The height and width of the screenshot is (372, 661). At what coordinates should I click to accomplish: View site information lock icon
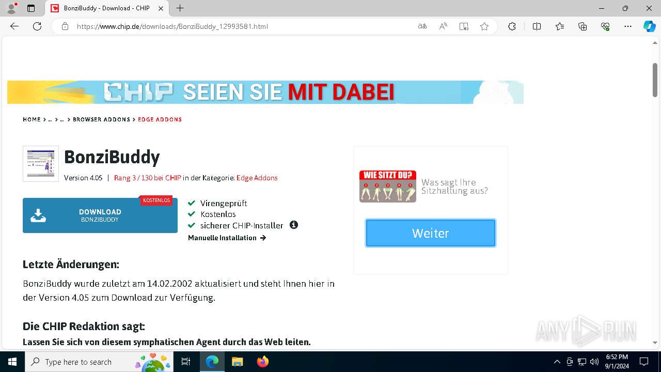coord(65,26)
